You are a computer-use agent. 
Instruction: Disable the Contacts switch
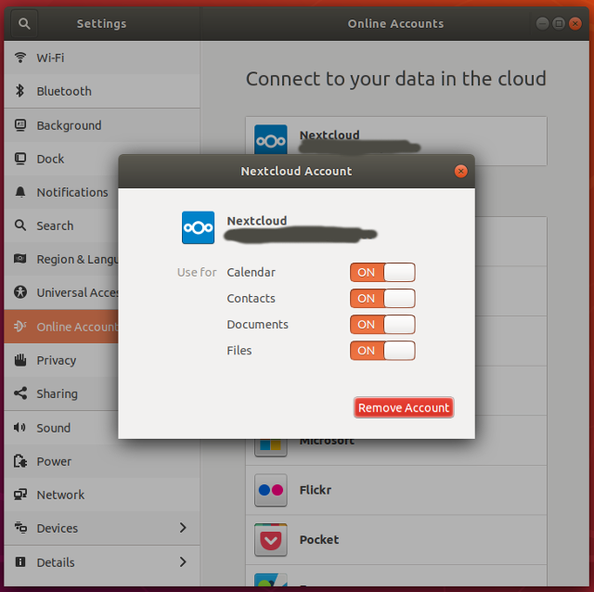point(382,298)
